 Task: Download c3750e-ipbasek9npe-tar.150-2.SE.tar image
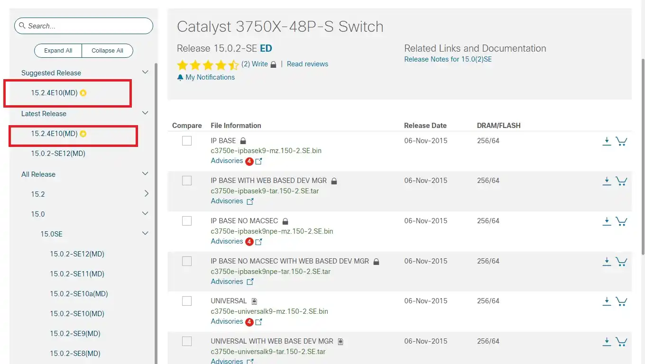607,262
